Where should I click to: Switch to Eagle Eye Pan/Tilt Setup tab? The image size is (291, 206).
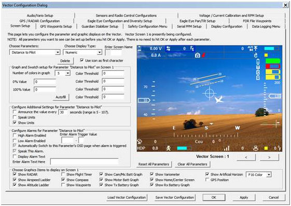pos(198,21)
